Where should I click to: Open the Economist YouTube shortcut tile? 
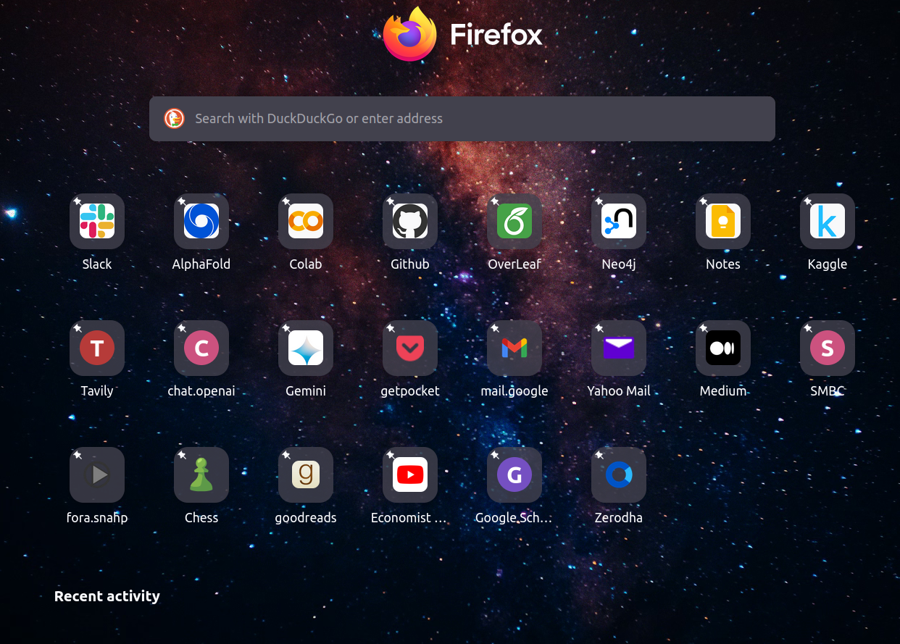click(x=410, y=475)
